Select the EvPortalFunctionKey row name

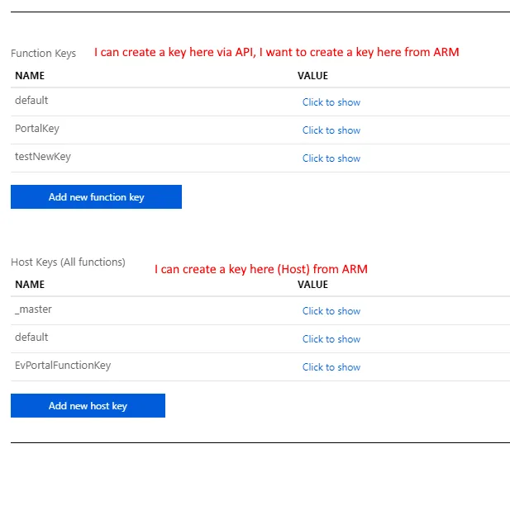click(x=63, y=366)
